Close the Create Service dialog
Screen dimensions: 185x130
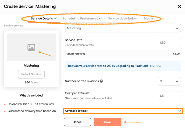click(179, 6)
